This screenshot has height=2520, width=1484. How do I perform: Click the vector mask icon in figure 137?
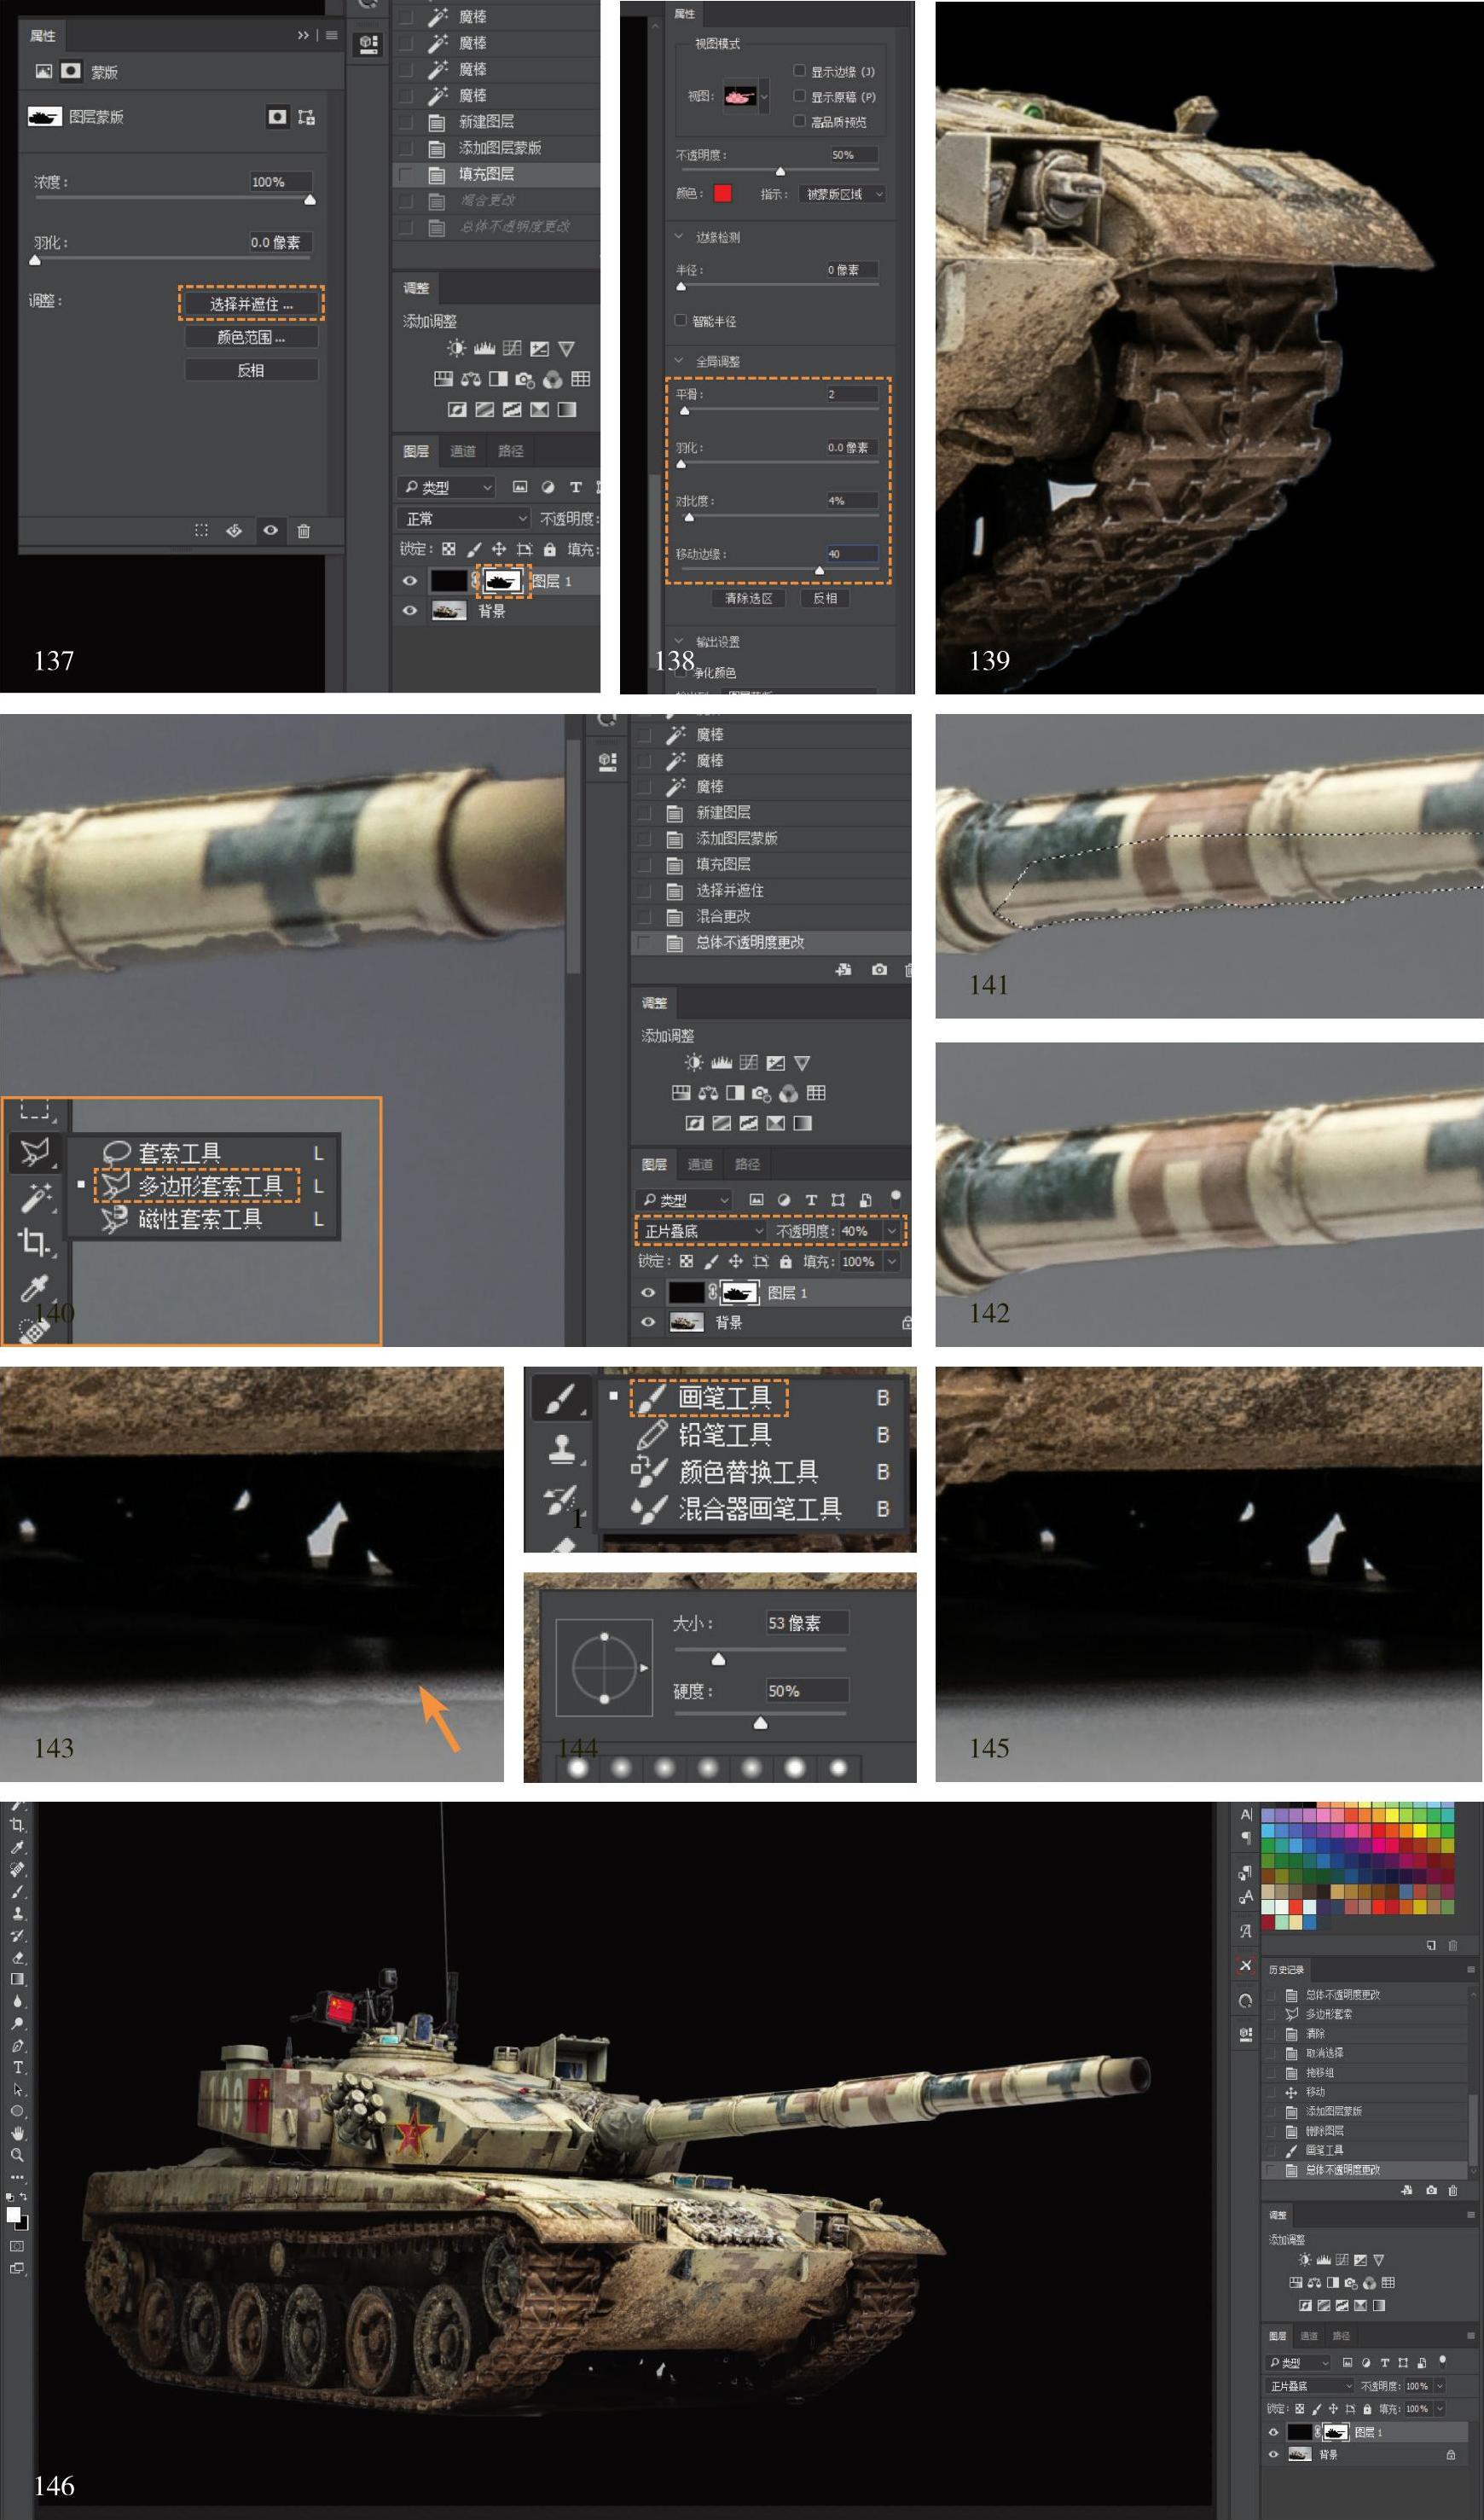pyautogui.click(x=306, y=117)
